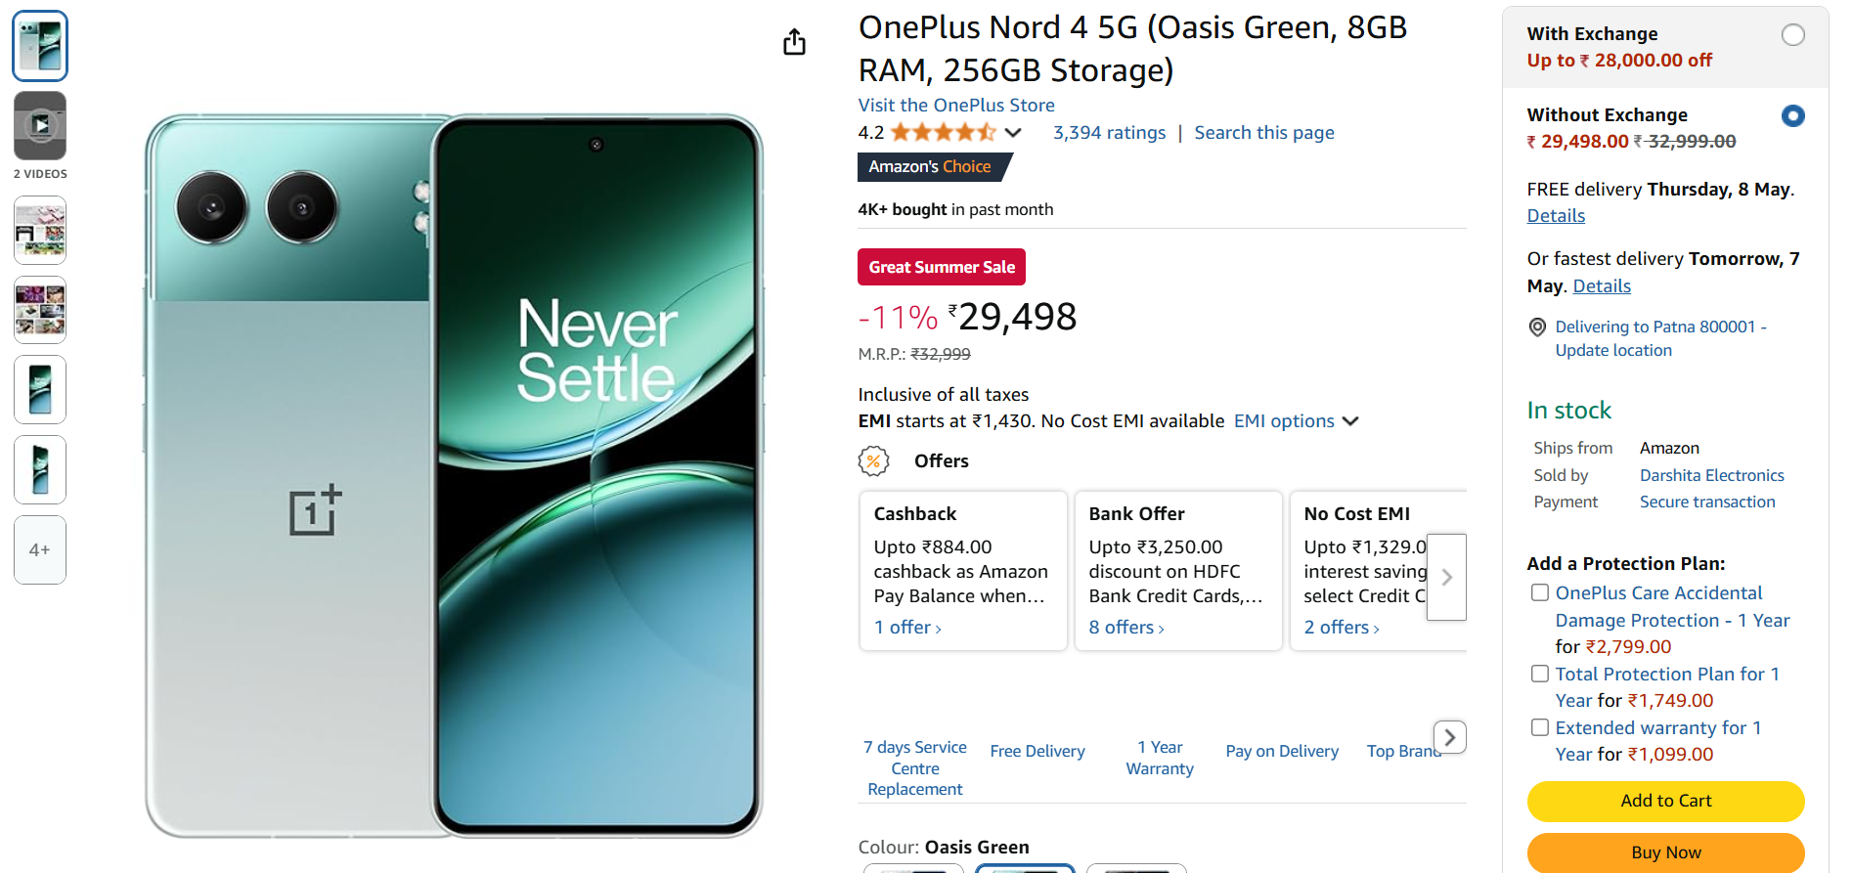Check OnePlus Care Accidental Damage Protection
The height and width of the screenshot is (873, 1853).
click(x=1540, y=592)
